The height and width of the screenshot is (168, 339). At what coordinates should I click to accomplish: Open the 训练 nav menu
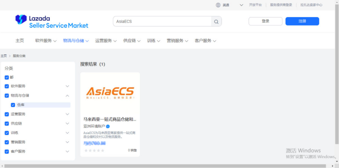[153, 40]
